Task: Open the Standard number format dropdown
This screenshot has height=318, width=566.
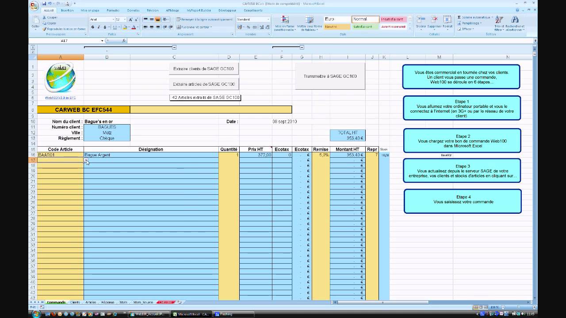Action: pyautogui.click(x=268, y=19)
